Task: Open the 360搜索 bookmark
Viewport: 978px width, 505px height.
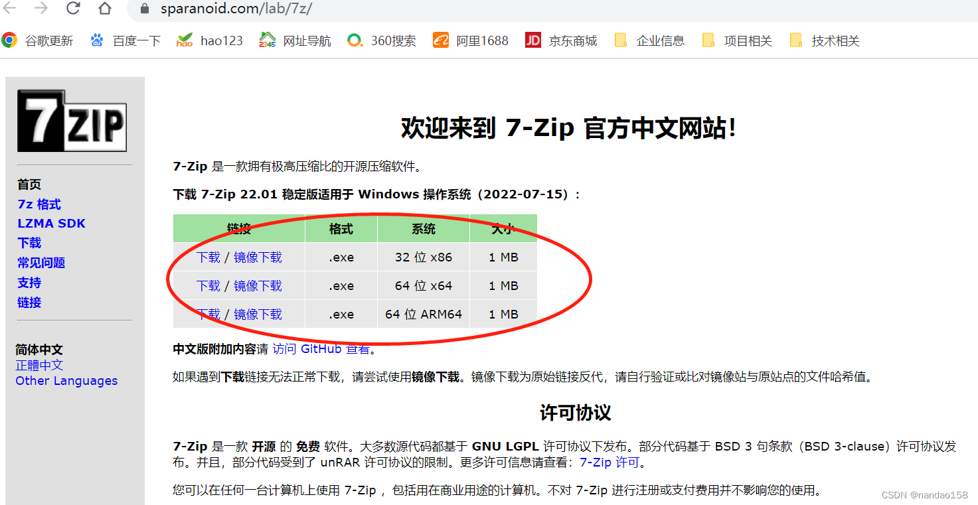Action: 382,40
